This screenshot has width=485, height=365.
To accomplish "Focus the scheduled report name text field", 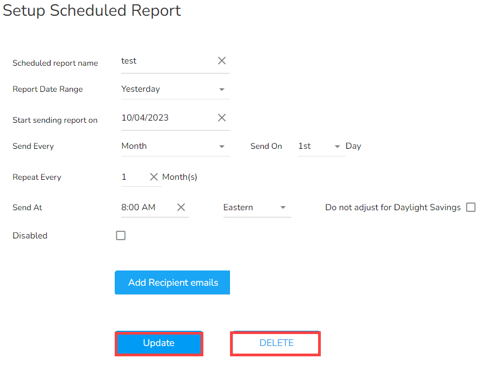I will pos(166,61).
